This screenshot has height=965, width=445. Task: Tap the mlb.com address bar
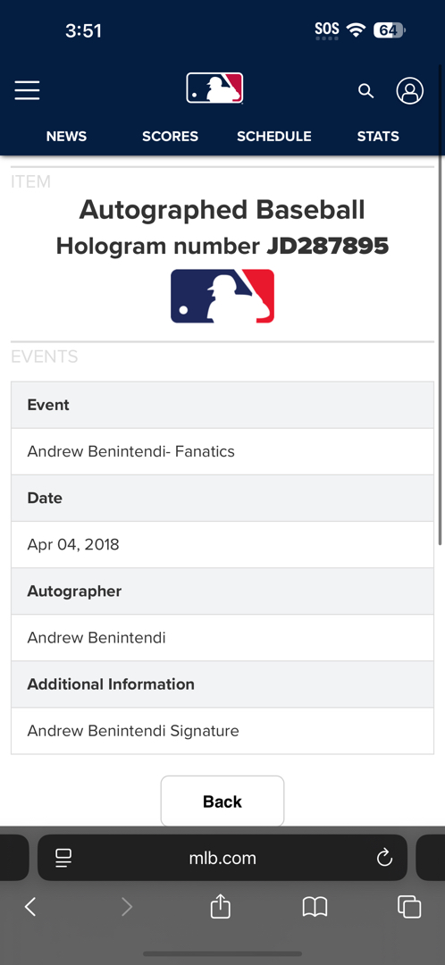[222, 857]
